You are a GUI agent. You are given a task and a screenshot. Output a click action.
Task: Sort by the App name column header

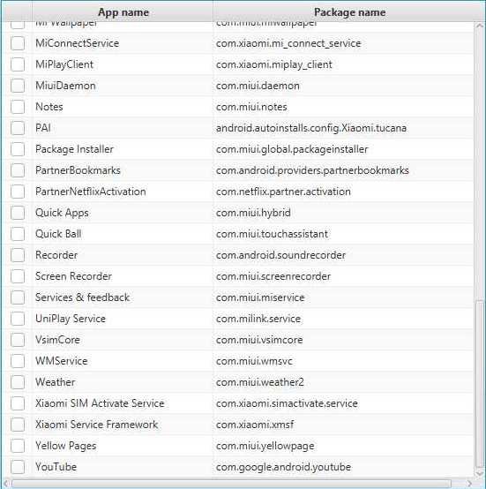pyautogui.click(x=123, y=12)
